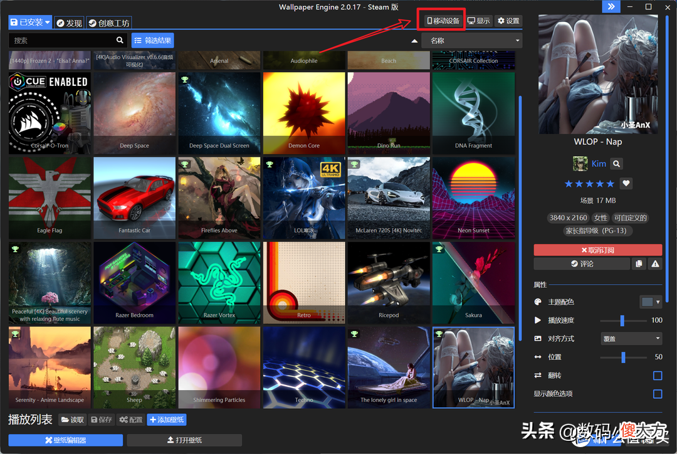
Task: Open the theme color swatch dropdown
Action: point(651,302)
